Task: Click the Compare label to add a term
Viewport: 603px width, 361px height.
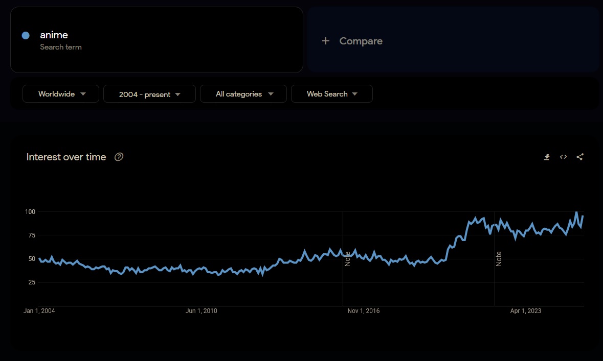Action: (361, 41)
